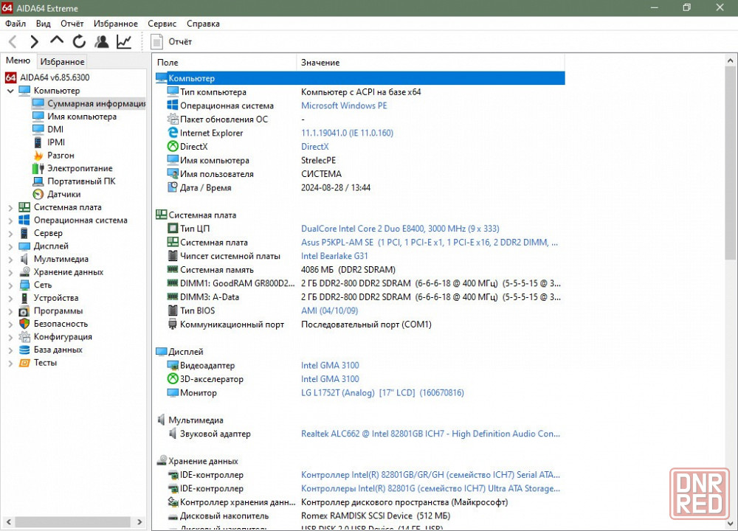This screenshot has height=531, width=738.
Task: Expand the Мультимедиа tree node
Action: [x=10, y=259]
